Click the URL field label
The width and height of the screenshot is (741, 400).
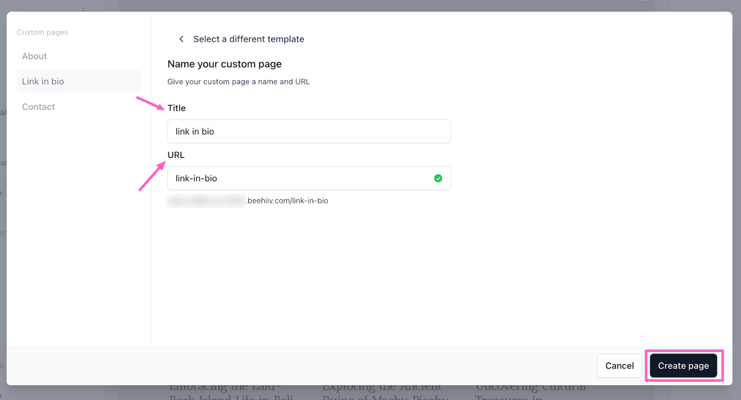(176, 155)
